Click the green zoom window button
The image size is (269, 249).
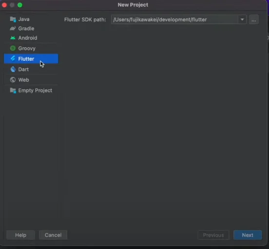tap(20, 5)
